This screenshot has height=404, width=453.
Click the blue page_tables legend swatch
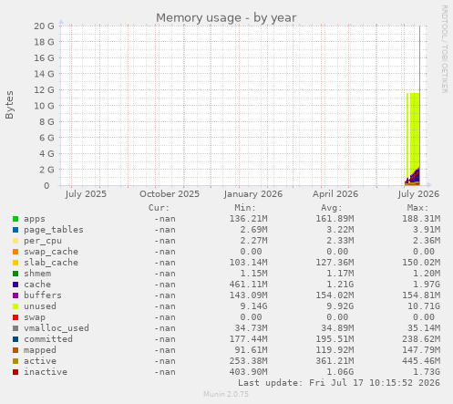point(15,230)
